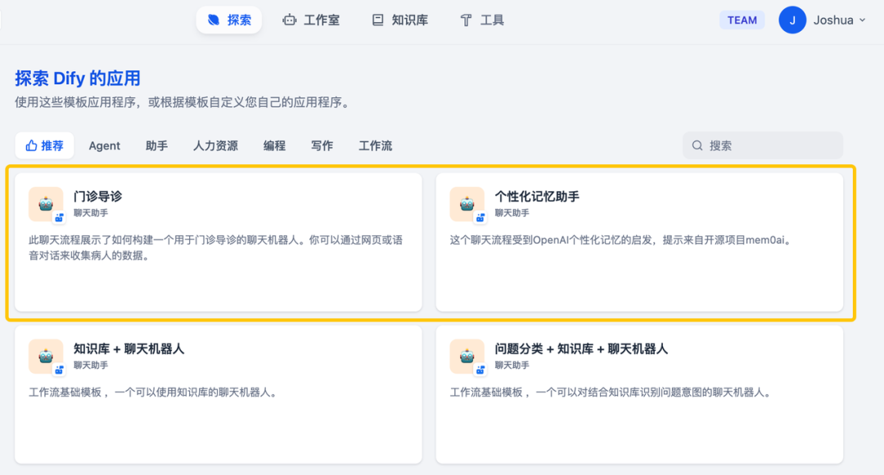Click the 问题分类 card robot icon
The height and width of the screenshot is (475, 884).
click(x=467, y=356)
